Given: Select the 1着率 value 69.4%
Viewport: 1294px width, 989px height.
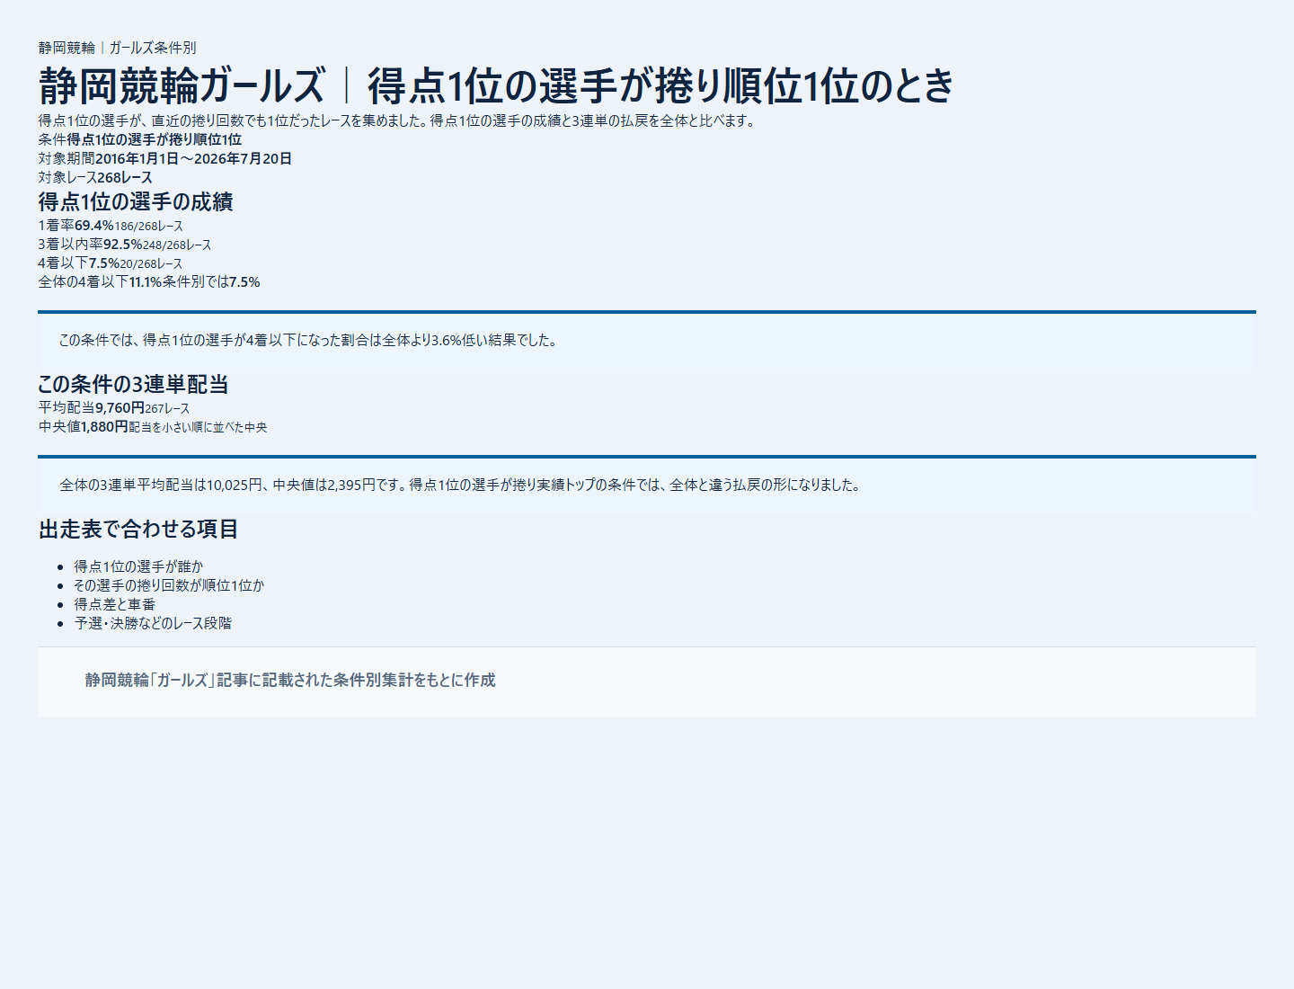Looking at the screenshot, I should 94,225.
